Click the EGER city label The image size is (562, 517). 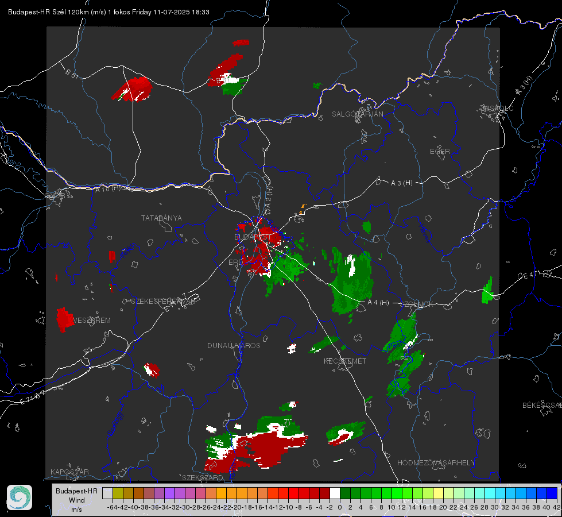pos(440,152)
